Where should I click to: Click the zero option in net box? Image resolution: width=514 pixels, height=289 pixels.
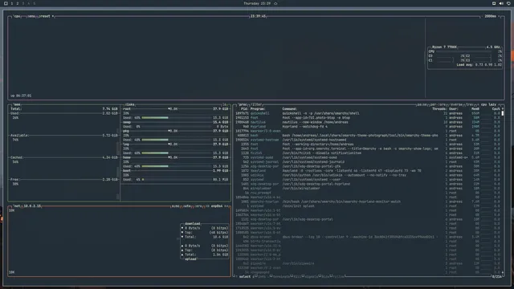(x=198, y=206)
